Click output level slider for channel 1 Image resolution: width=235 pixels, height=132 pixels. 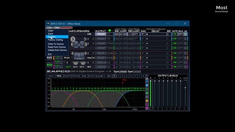tap(151, 93)
